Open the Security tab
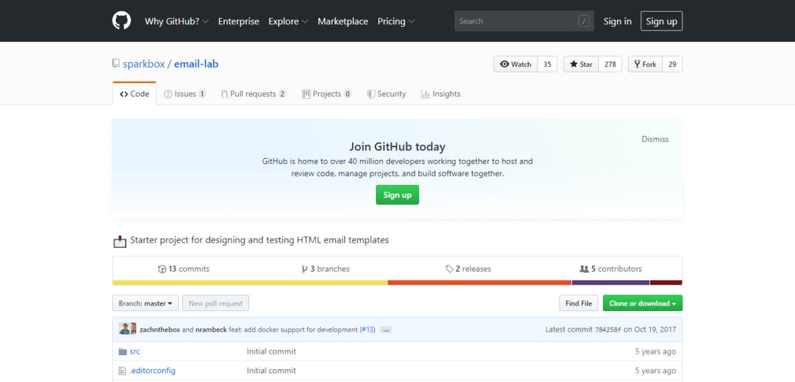This screenshot has width=795, height=382. (x=386, y=94)
